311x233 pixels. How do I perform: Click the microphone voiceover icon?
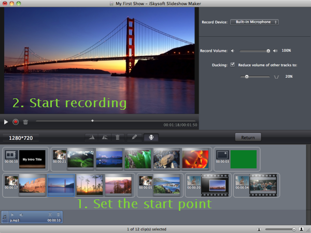pos(151,137)
